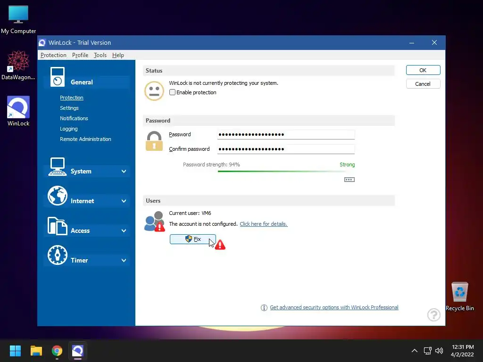This screenshot has height=362, width=483.
Task: Click the users icon with warning badge
Action: (155, 222)
